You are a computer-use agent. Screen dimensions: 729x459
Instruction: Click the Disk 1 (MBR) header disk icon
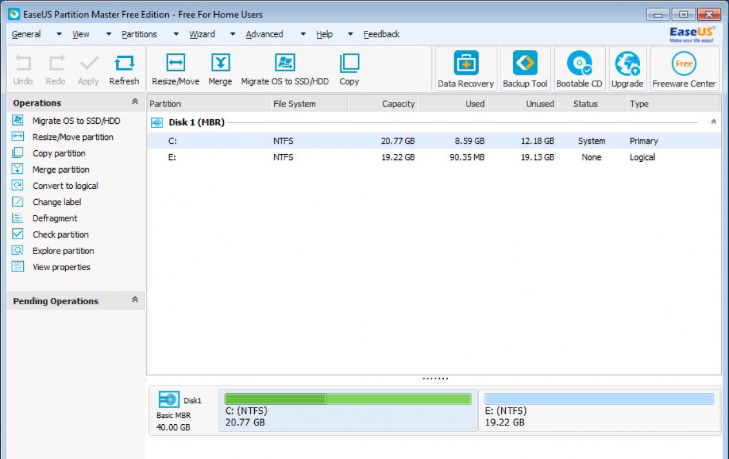[x=157, y=122]
